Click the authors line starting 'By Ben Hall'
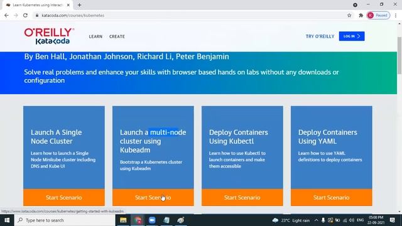The height and width of the screenshot is (226, 402). [x=126, y=56]
